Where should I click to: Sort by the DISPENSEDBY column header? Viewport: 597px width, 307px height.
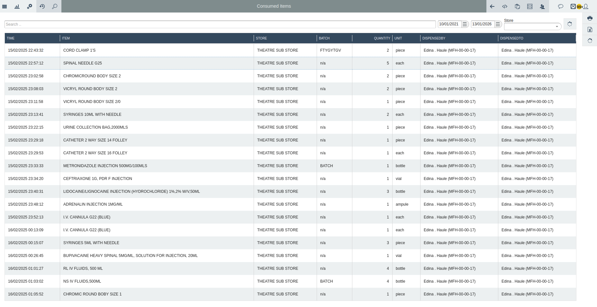(459, 38)
